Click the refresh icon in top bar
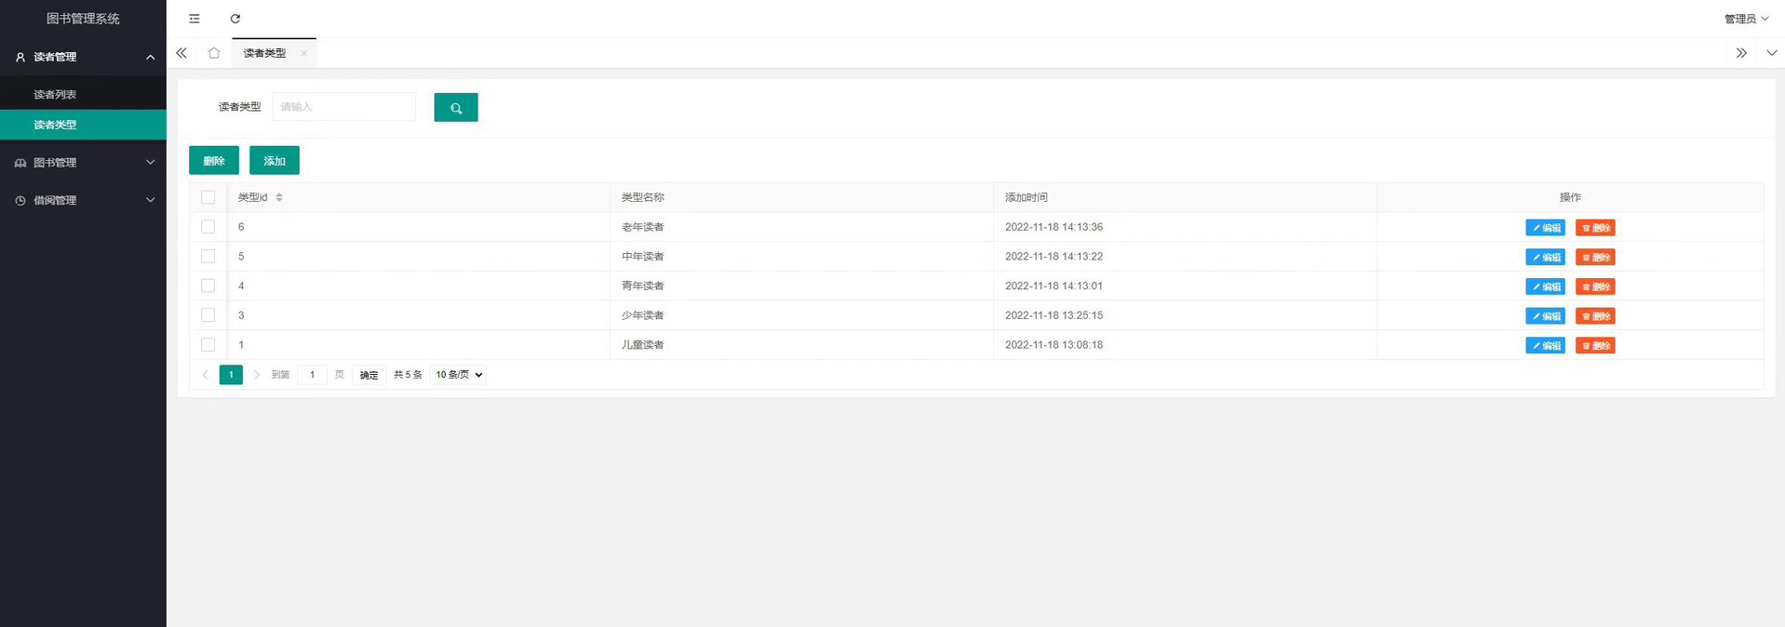This screenshot has width=1785, height=627. pos(235,19)
